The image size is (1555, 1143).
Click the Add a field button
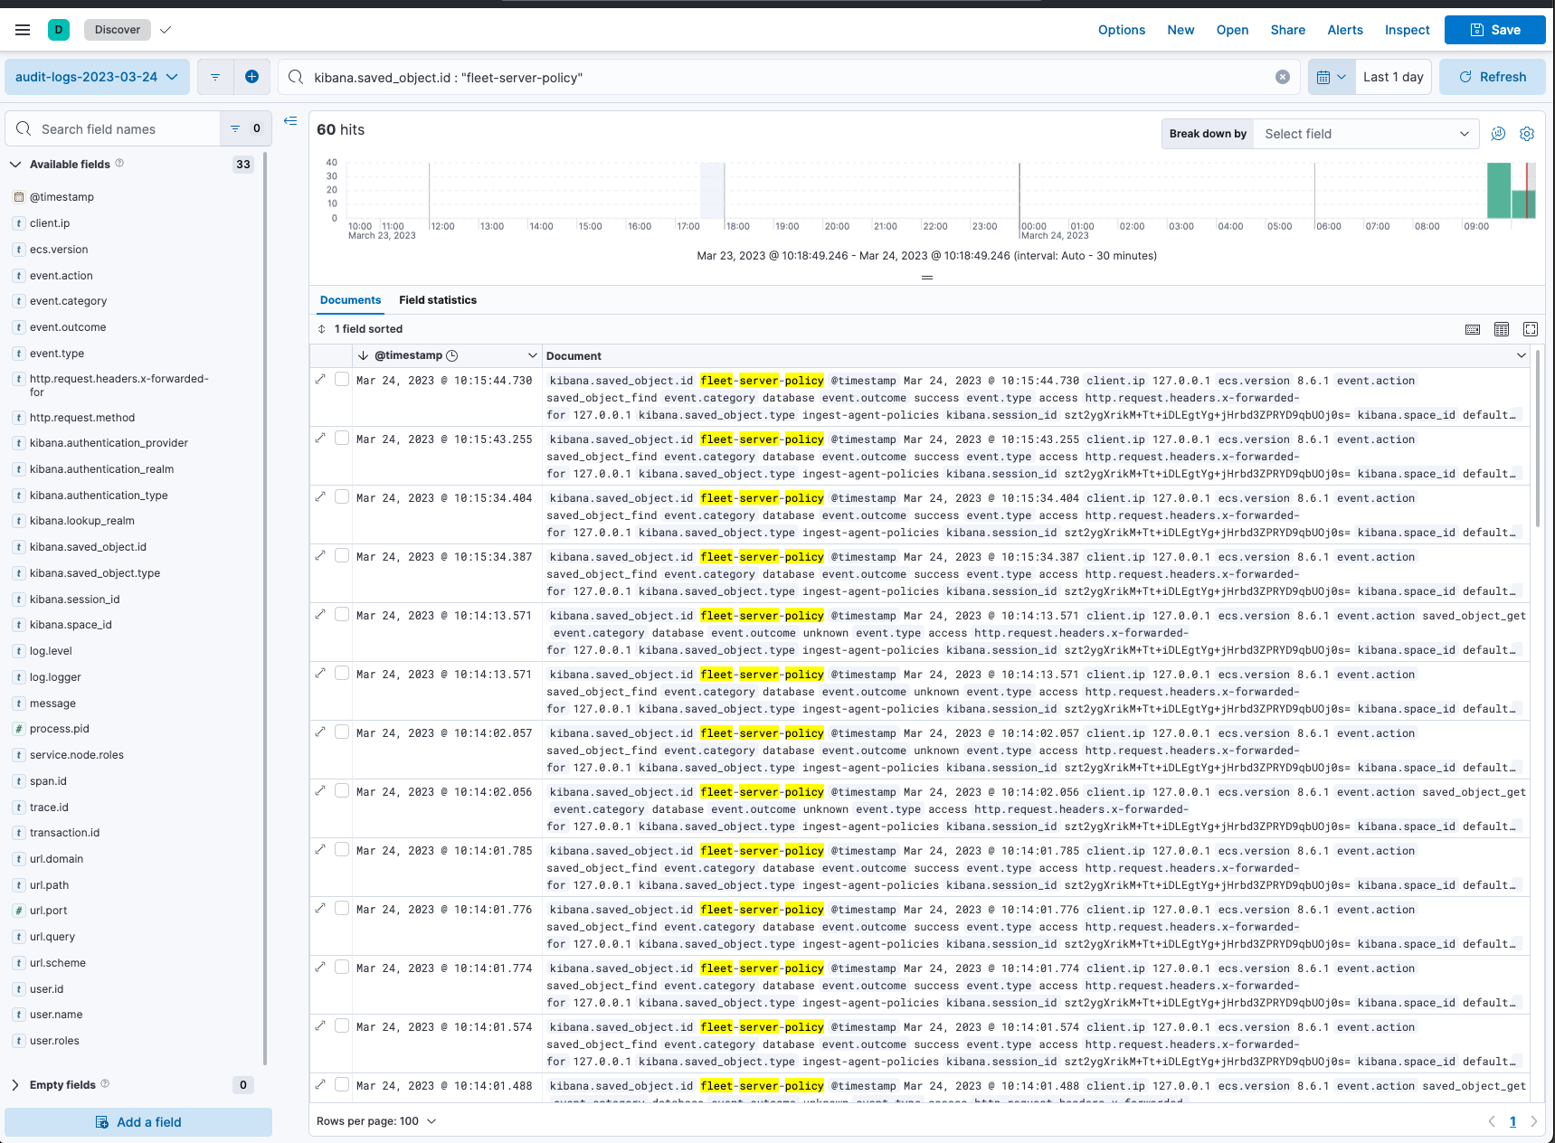point(138,1122)
